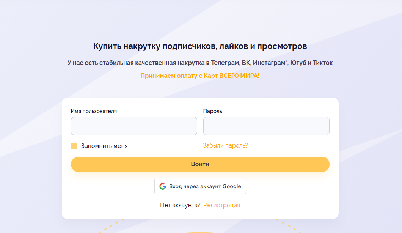Click the "Имя пользователя" field label
The image size is (402, 233).
pyautogui.click(x=94, y=111)
